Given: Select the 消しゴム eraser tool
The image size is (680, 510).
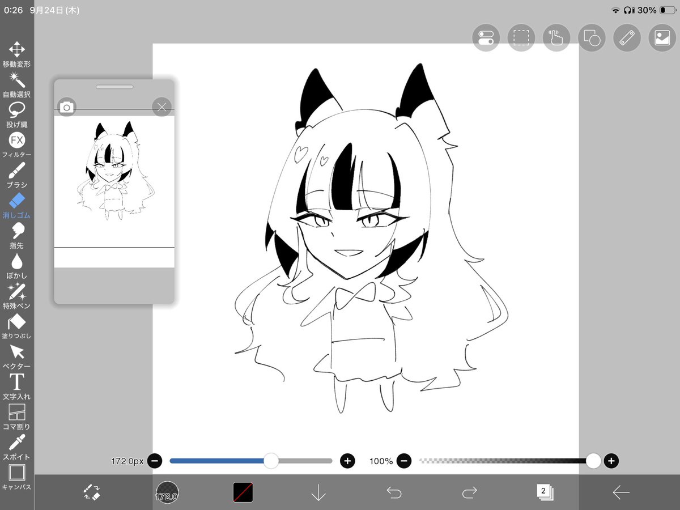Looking at the screenshot, I should pos(16,205).
